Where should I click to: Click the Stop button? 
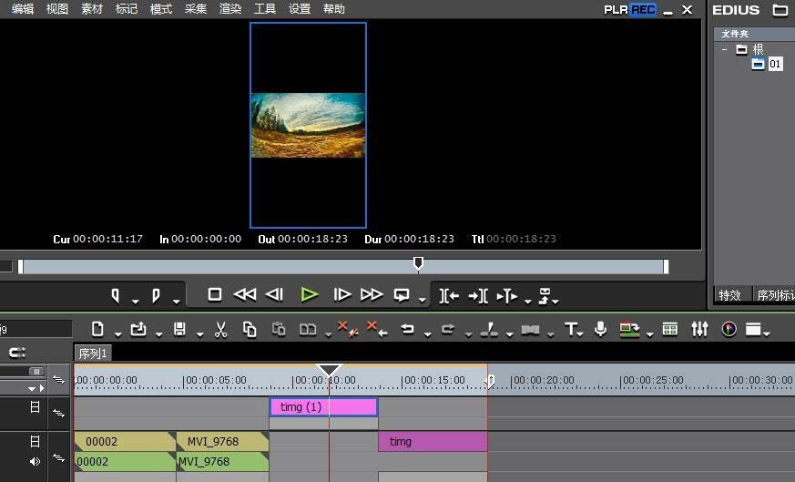point(215,294)
